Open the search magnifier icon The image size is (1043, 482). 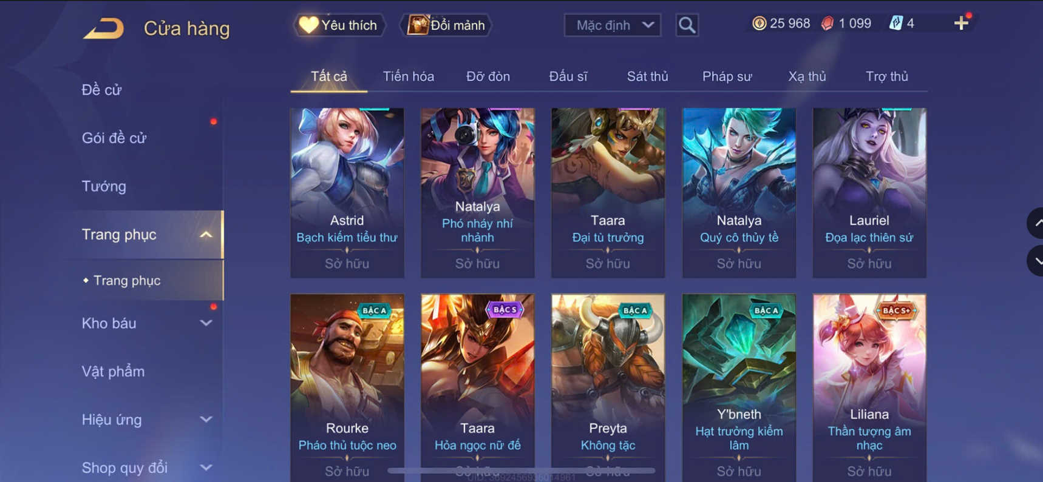point(687,25)
